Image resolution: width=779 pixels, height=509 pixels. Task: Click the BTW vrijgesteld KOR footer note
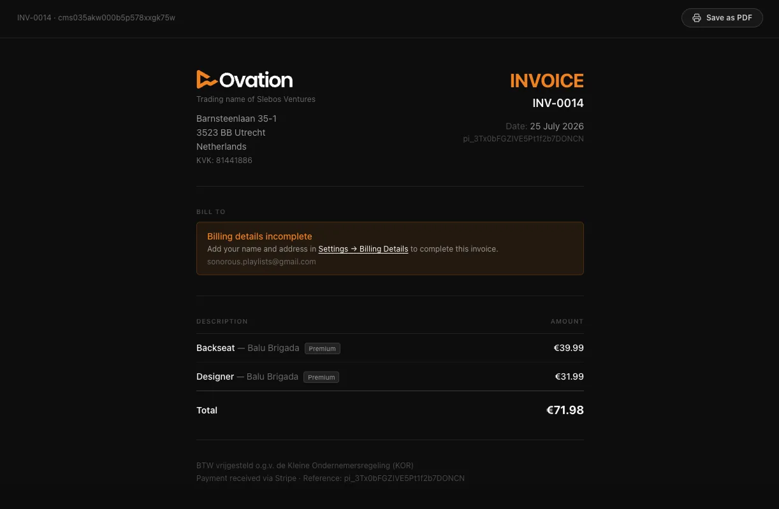[x=305, y=466]
